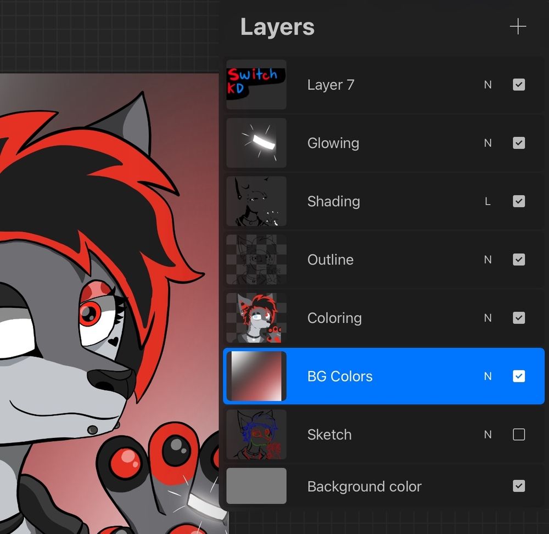Open blend mode L for Shading

488,201
